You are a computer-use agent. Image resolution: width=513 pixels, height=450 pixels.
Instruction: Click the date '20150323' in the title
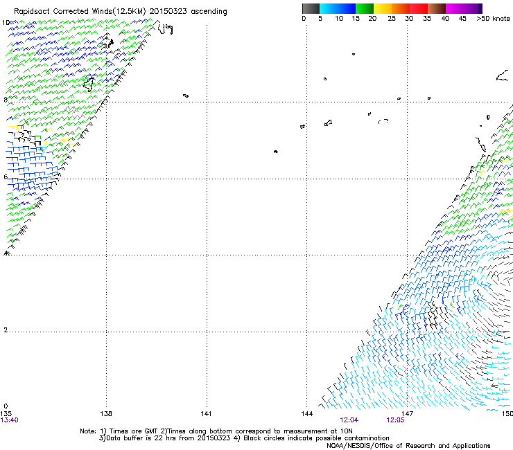(x=168, y=11)
